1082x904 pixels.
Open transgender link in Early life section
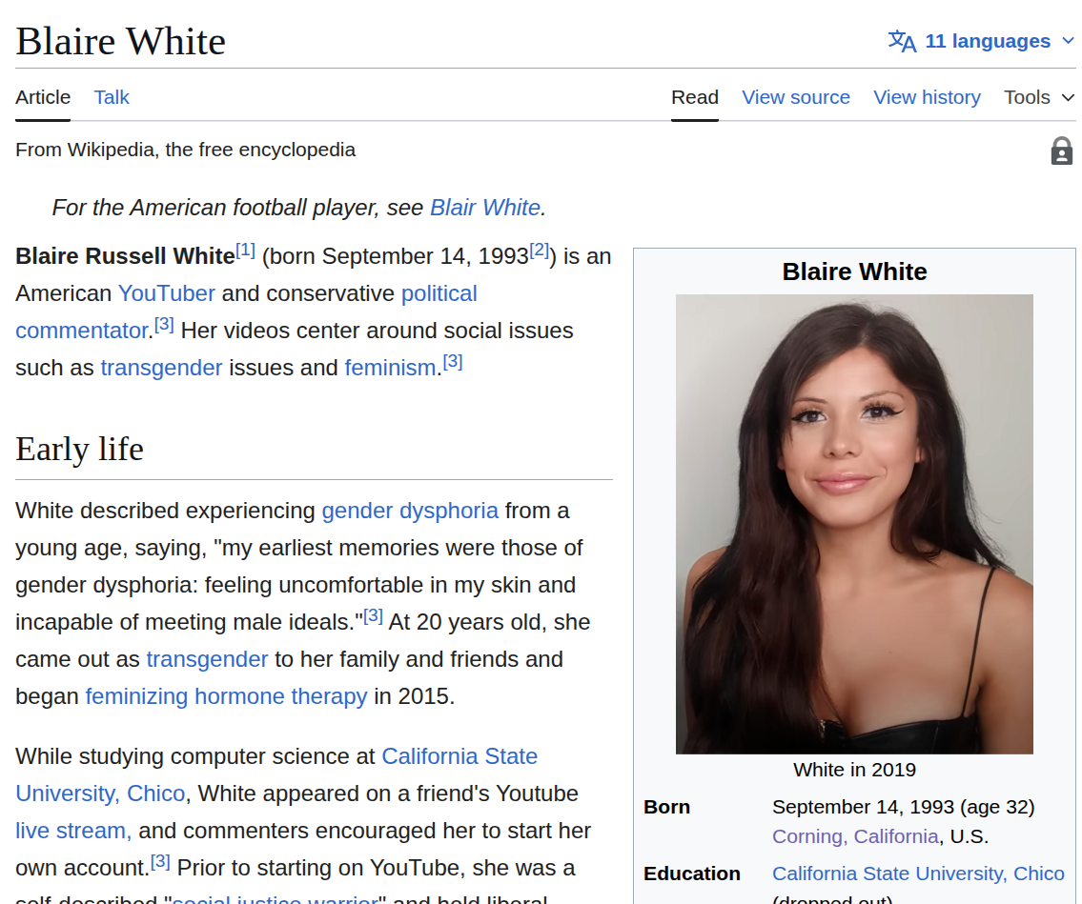pos(207,660)
